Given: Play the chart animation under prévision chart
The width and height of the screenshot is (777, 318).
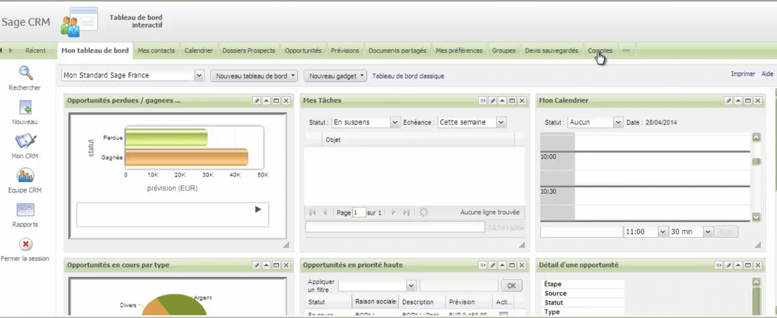Looking at the screenshot, I should click(258, 209).
